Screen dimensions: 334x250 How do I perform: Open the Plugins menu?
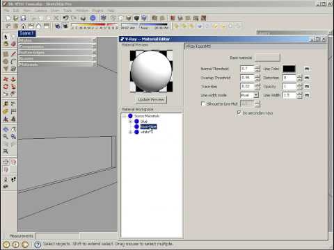click(x=97, y=10)
